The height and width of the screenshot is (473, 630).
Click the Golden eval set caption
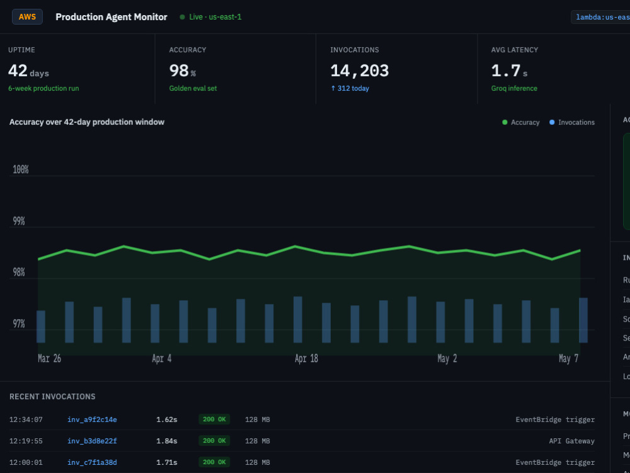tap(193, 88)
